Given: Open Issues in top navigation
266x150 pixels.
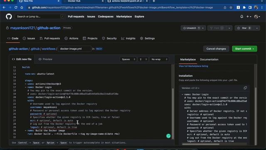Looking at the screenshot, I should (x=91, y=17).
